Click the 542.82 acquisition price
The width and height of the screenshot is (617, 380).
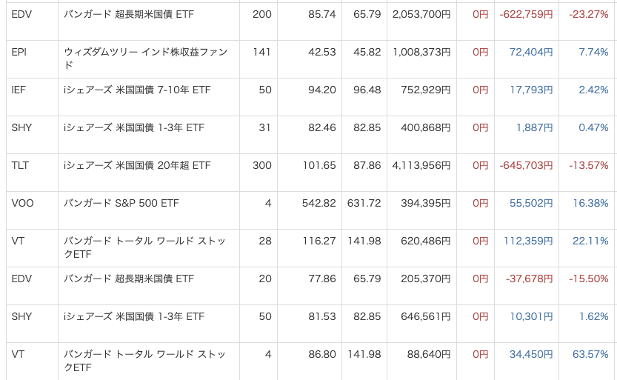point(319,203)
